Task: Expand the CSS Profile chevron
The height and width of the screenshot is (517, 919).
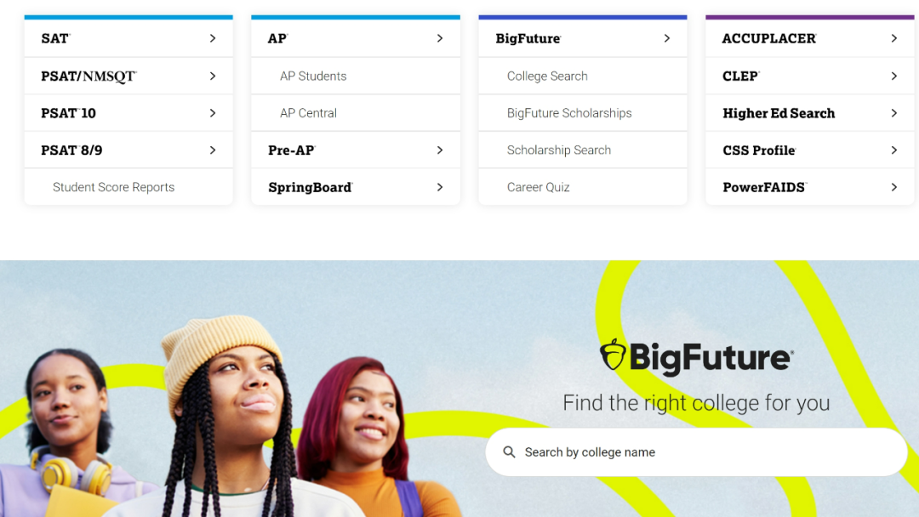Action: pos(893,151)
